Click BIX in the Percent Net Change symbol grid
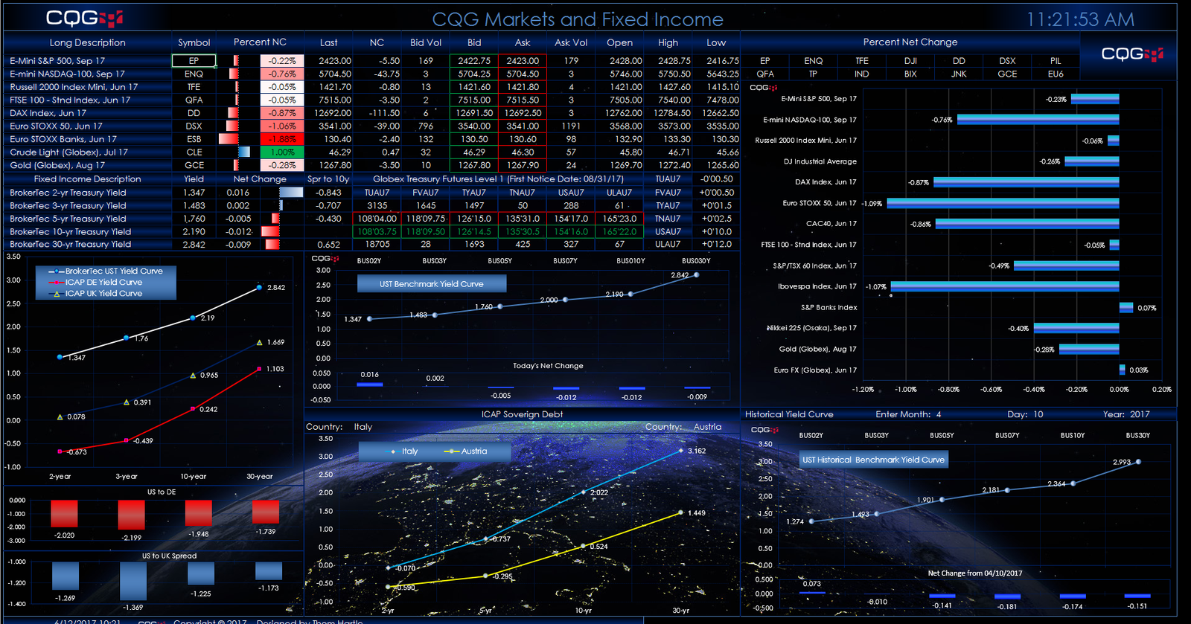This screenshot has width=1191, height=624. [910, 74]
